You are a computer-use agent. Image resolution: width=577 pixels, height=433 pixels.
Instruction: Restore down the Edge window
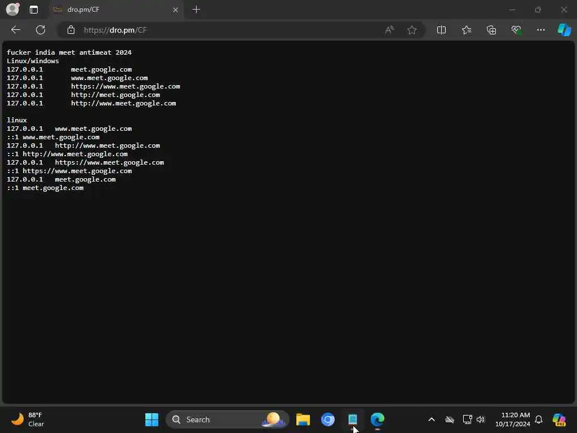(538, 10)
